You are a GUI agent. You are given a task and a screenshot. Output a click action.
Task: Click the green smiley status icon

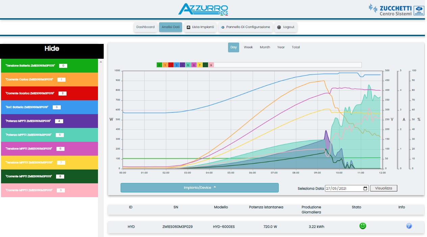point(362,226)
